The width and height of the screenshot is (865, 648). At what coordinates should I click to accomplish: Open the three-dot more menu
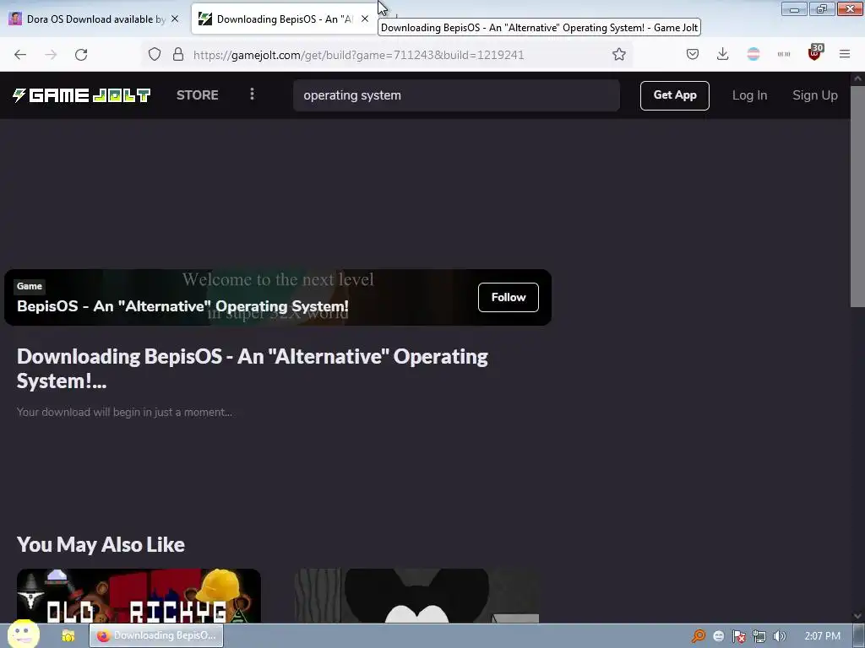point(252,94)
